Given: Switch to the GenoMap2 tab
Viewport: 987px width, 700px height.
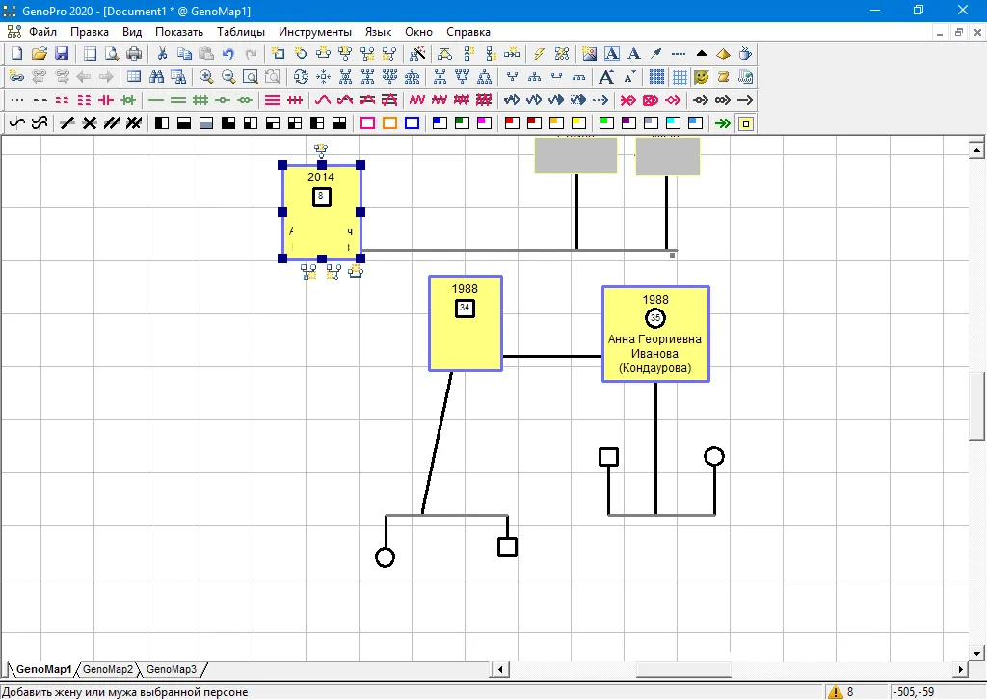Looking at the screenshot, I should (x=108, y=669).
